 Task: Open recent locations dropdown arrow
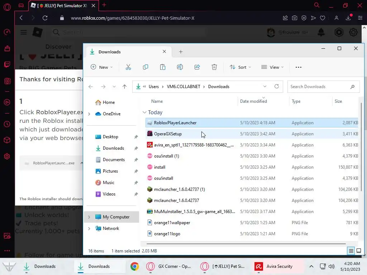click(114, 87)
